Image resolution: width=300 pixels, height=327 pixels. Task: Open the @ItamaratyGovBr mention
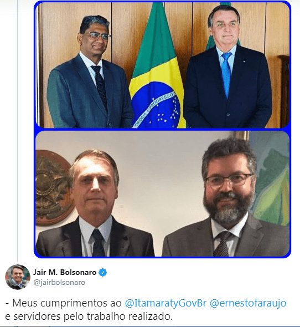tap(165, 303)
